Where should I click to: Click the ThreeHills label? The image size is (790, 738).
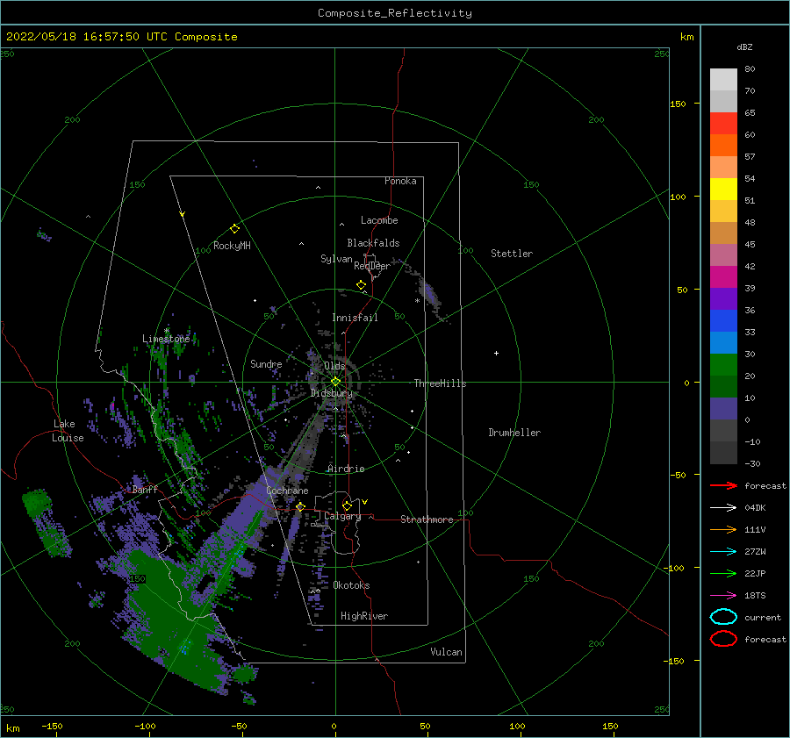coord(440,383)
